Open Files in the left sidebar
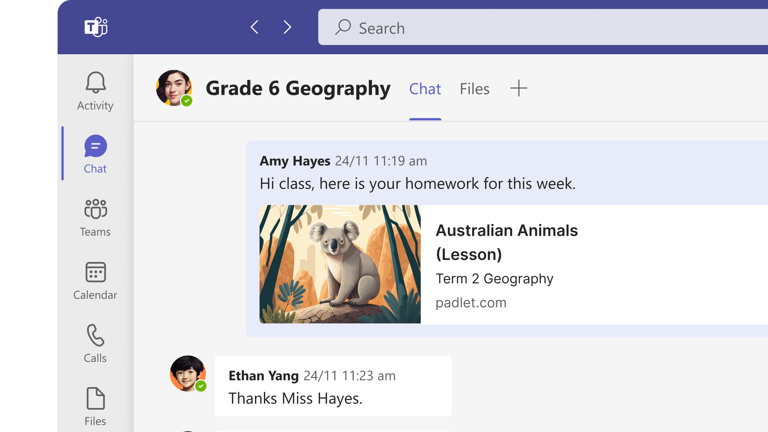The height and width of the screenshot is (432, 768). [95, 407]
